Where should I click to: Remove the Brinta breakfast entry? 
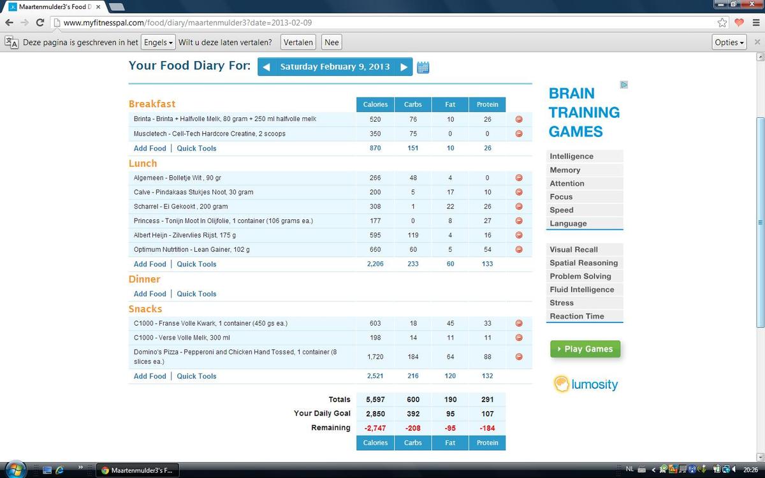(519, 119)
